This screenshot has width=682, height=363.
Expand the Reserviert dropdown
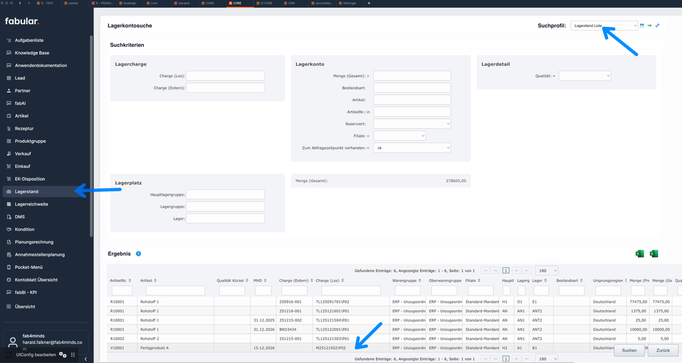tap(412, 124)
